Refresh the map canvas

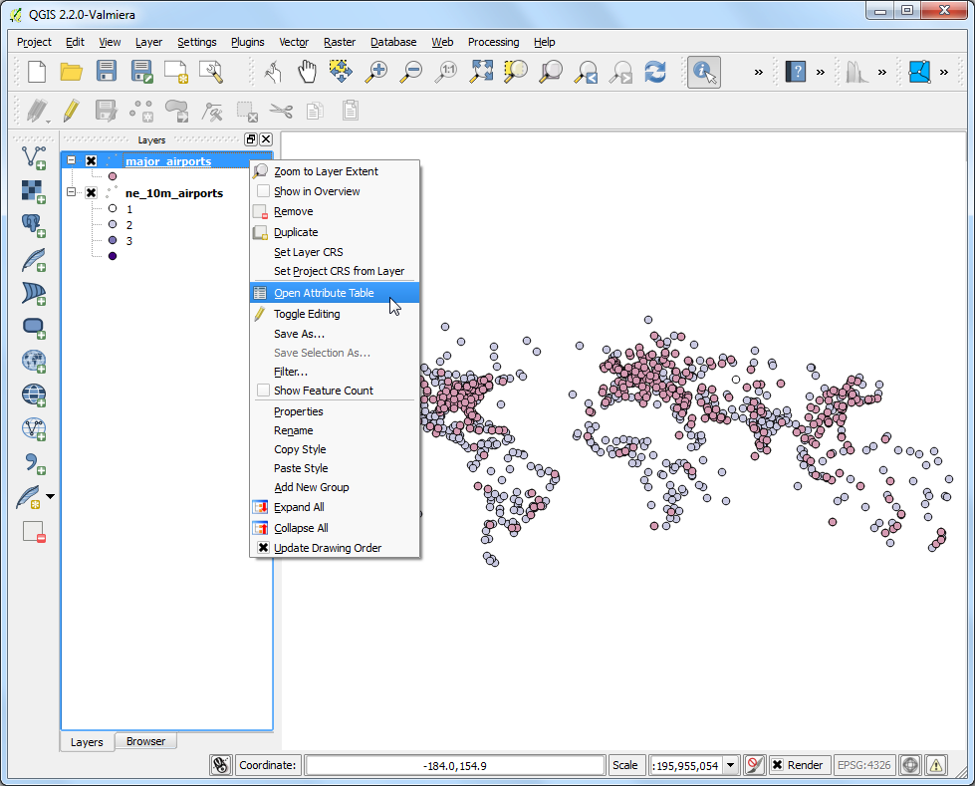(655, 72)
